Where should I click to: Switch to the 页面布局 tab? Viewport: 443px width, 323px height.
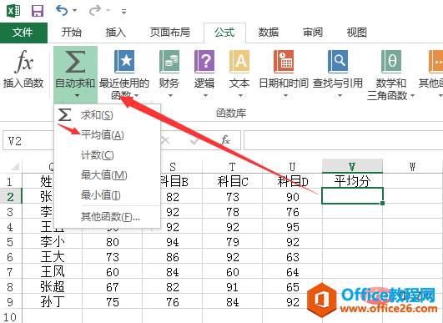pos(170,33)
